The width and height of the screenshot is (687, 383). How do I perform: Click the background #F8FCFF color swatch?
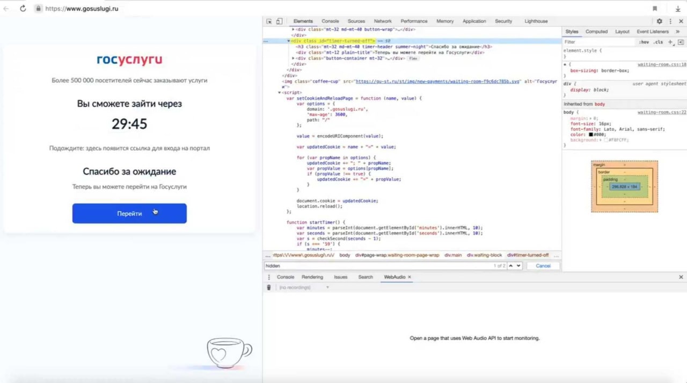[606, 140]
